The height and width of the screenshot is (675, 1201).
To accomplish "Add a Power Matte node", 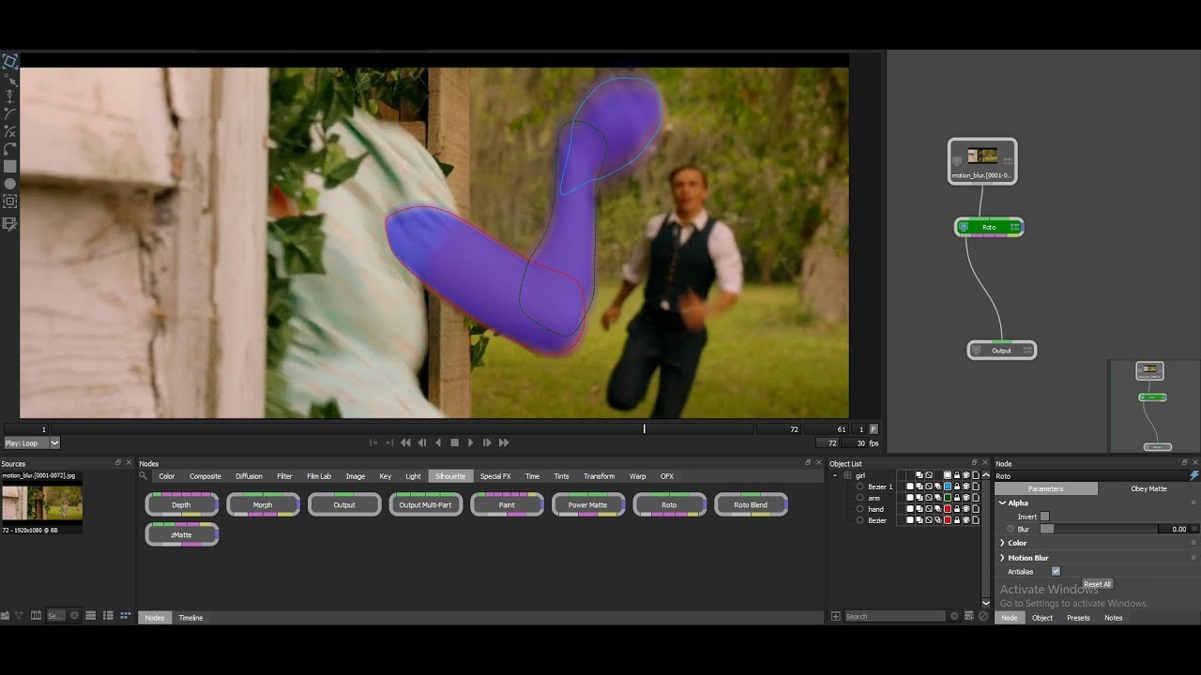I will click(x=587, y=504).
